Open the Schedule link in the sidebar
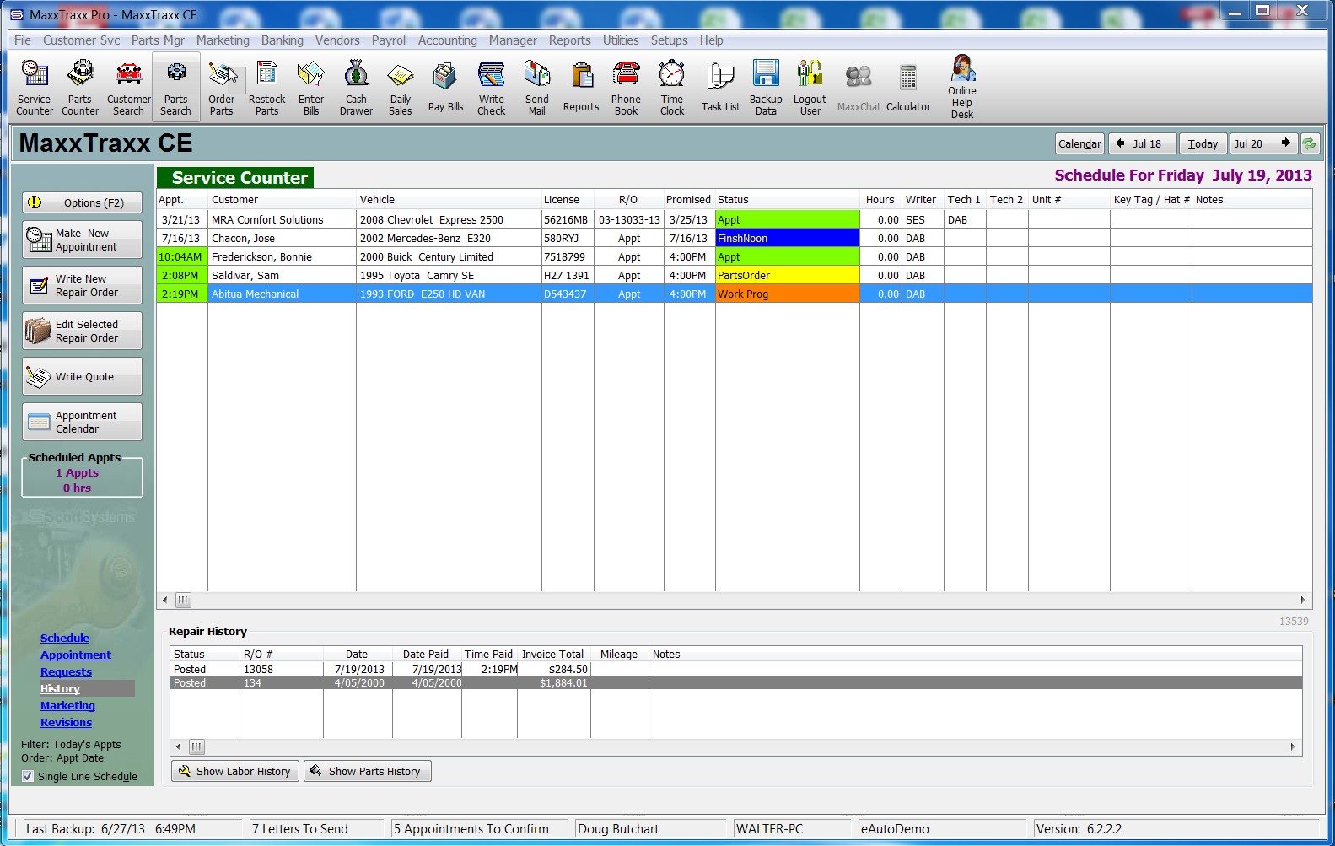This screenshot has width=1335, height=846. click(x=65, y=639)
